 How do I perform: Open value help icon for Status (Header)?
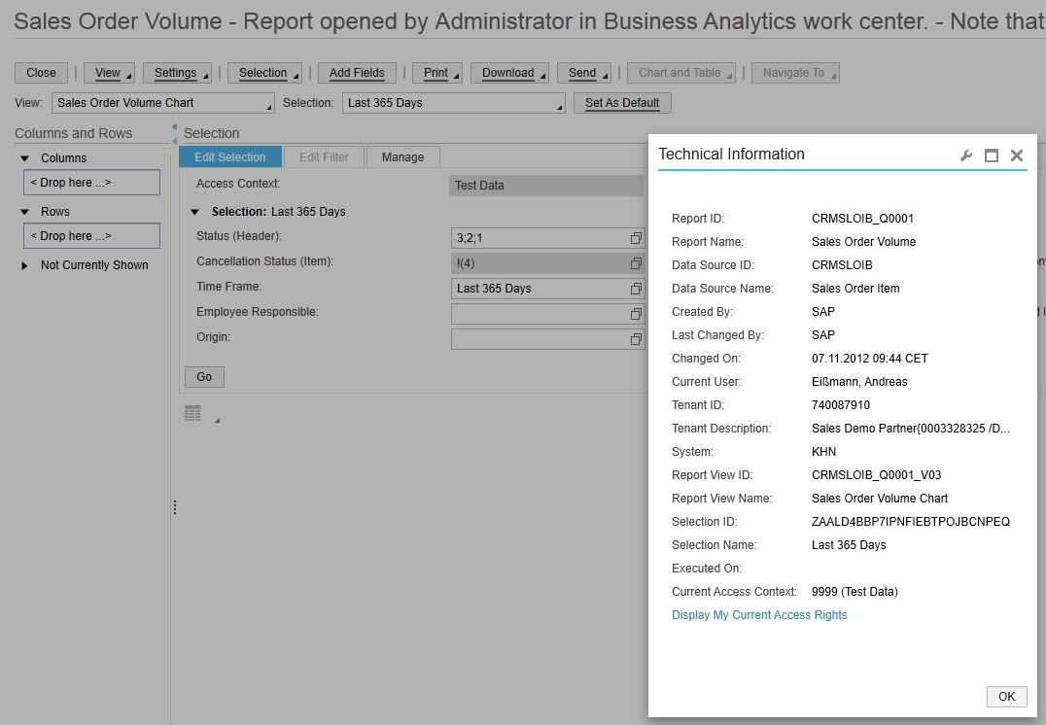[636, 238]
